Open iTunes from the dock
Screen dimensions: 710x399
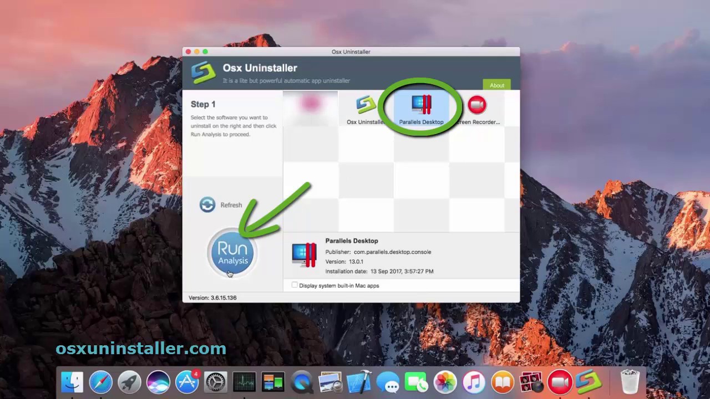pos(474,382)
